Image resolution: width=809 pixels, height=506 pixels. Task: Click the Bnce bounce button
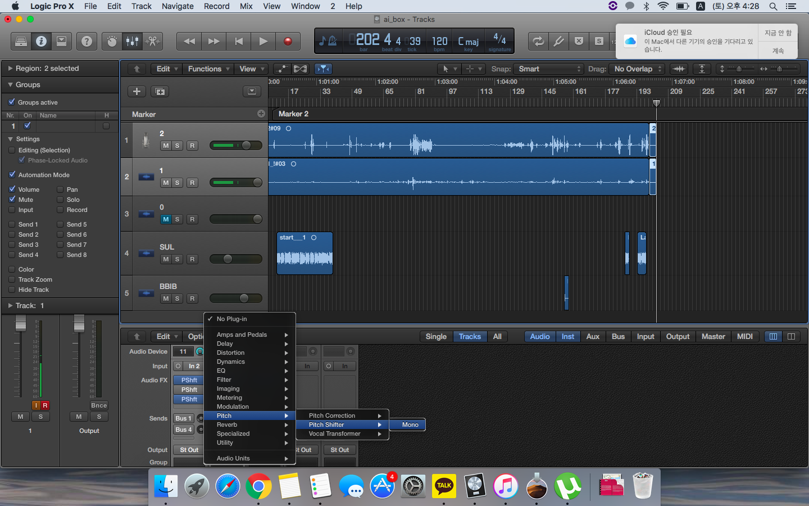(x=99, y=405)
